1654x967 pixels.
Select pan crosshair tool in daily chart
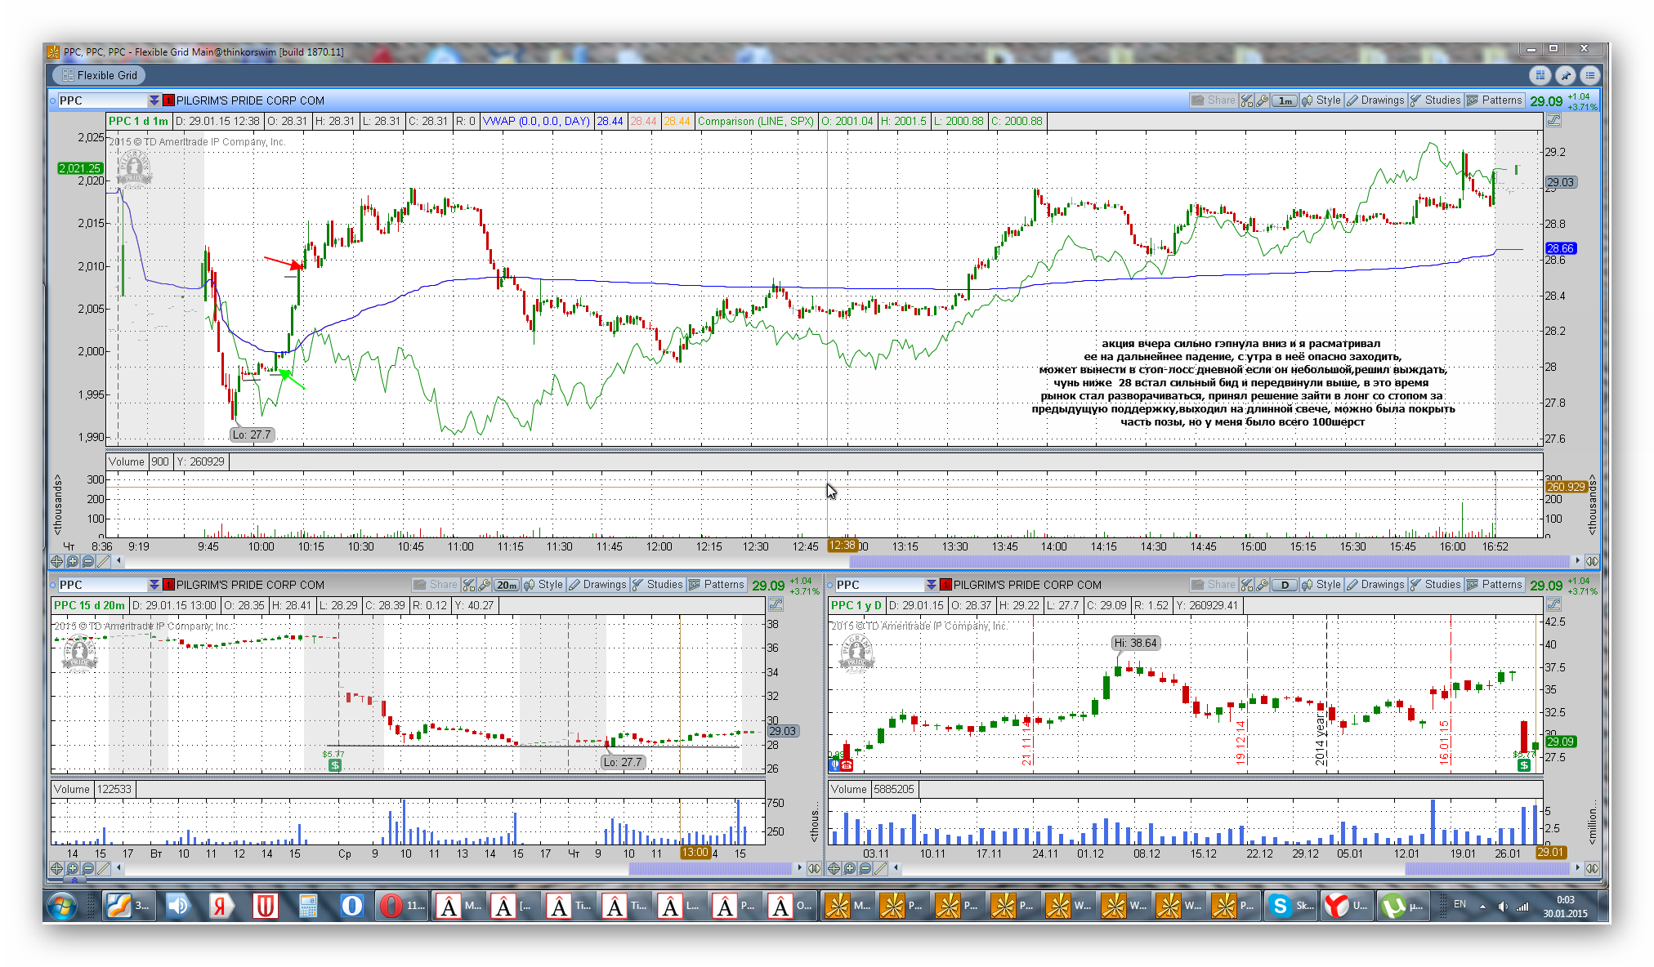(834, 868)
